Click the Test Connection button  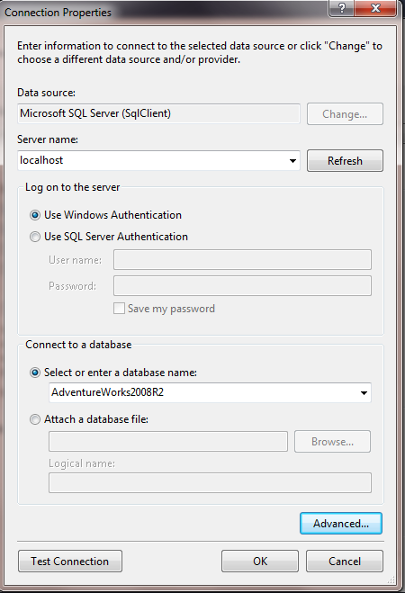70,561
